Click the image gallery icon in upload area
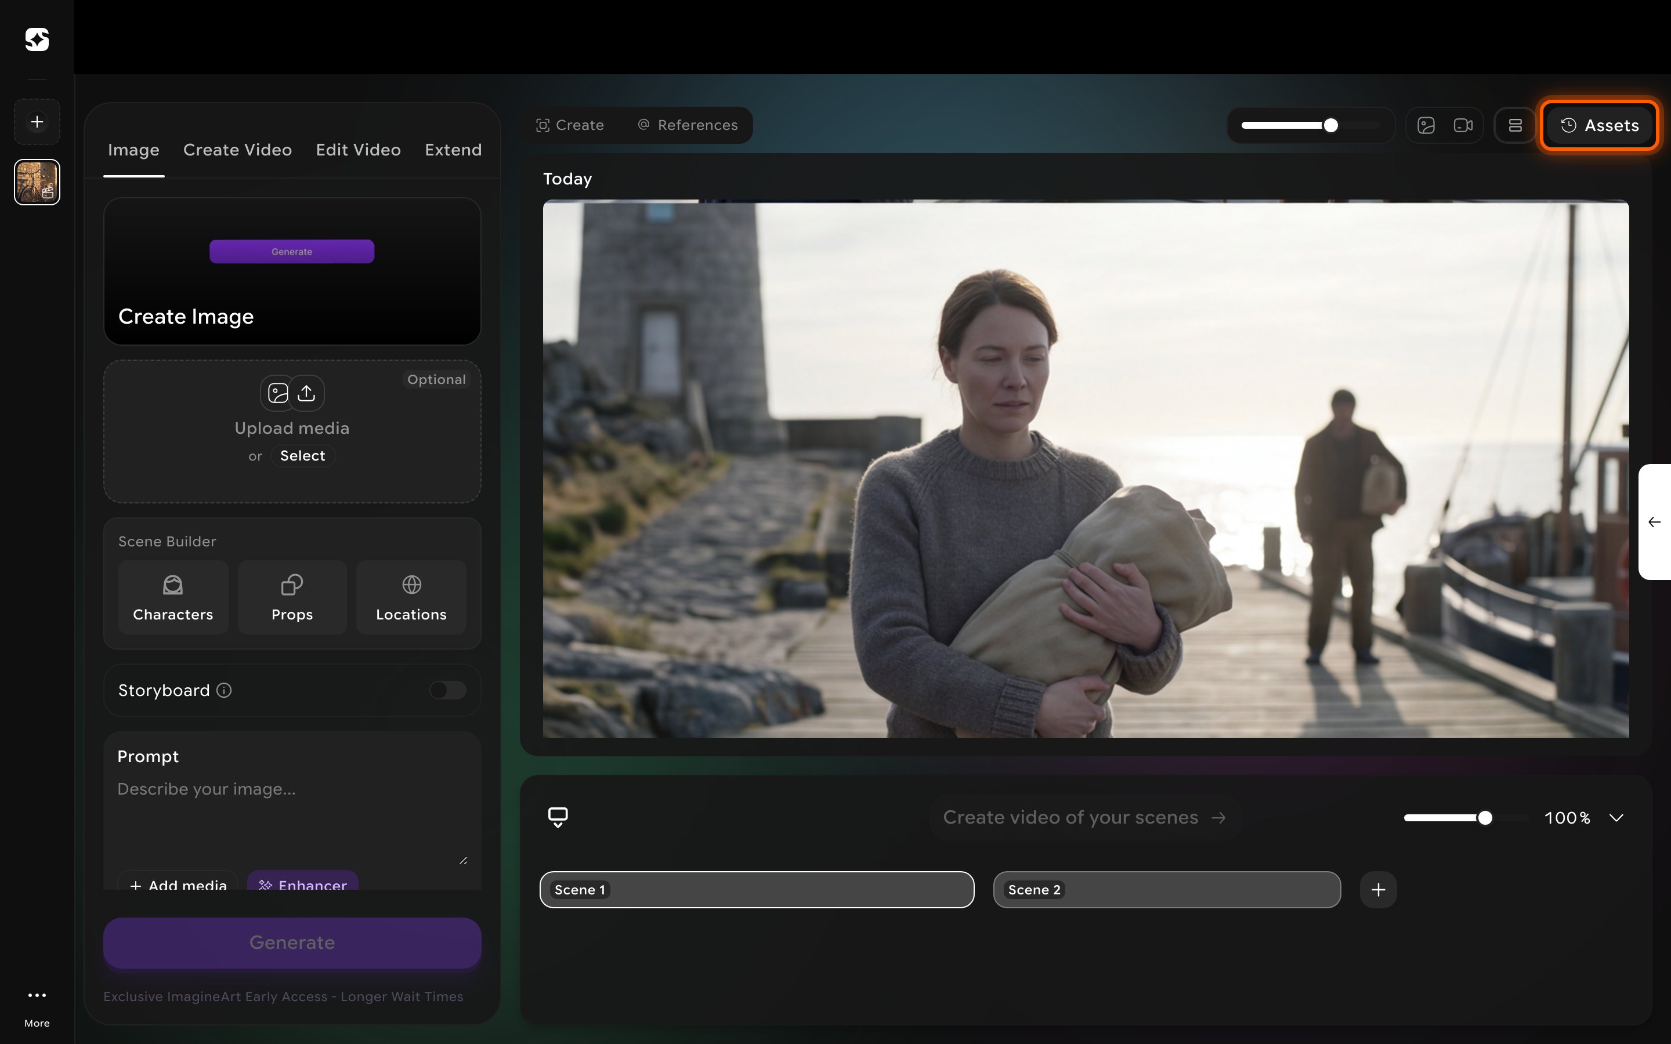The image size is (1671, 1044). (x=277, y=393)
